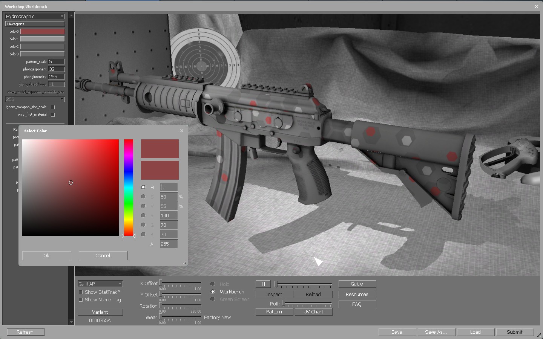Enable ignore_weapon_size_scale checkbox
The image size is (543, 339).
(x=53, y=107)
